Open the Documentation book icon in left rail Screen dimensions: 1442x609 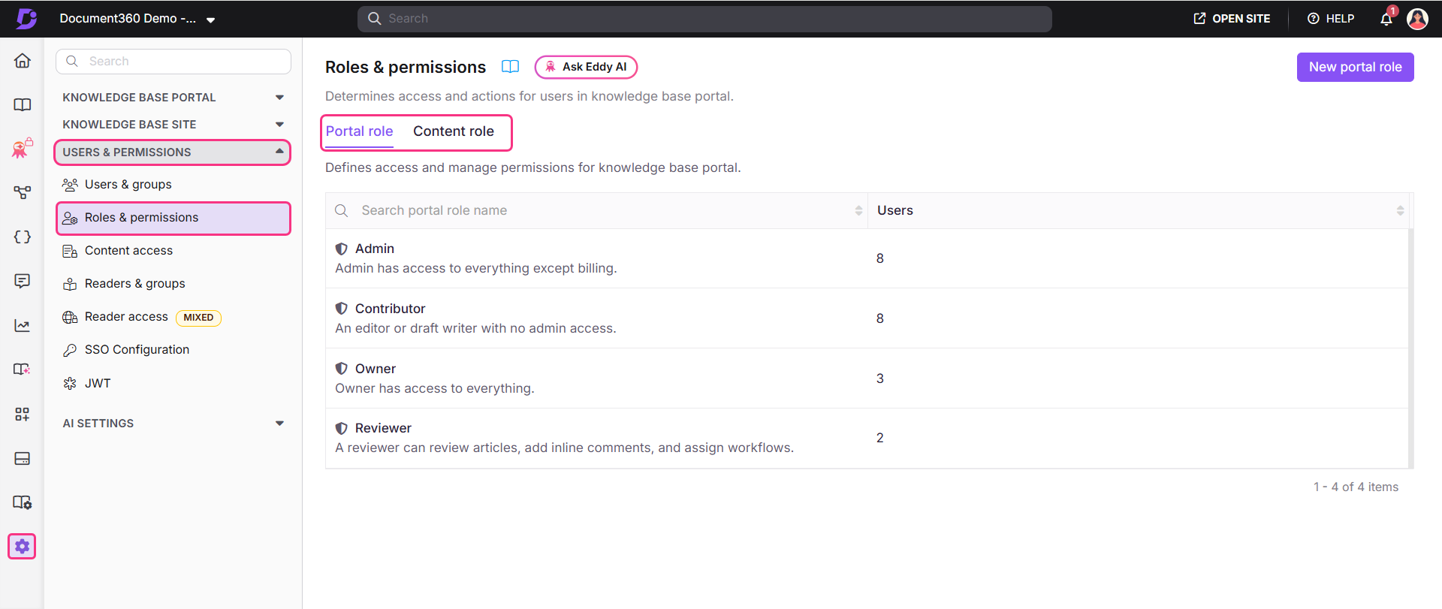pos(23,104)
